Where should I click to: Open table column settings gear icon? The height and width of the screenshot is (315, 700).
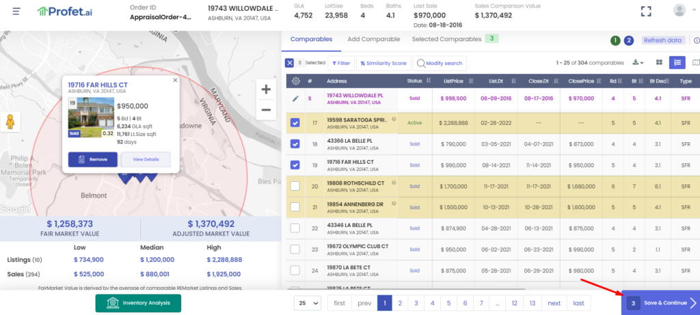click(x=295, y=81)
